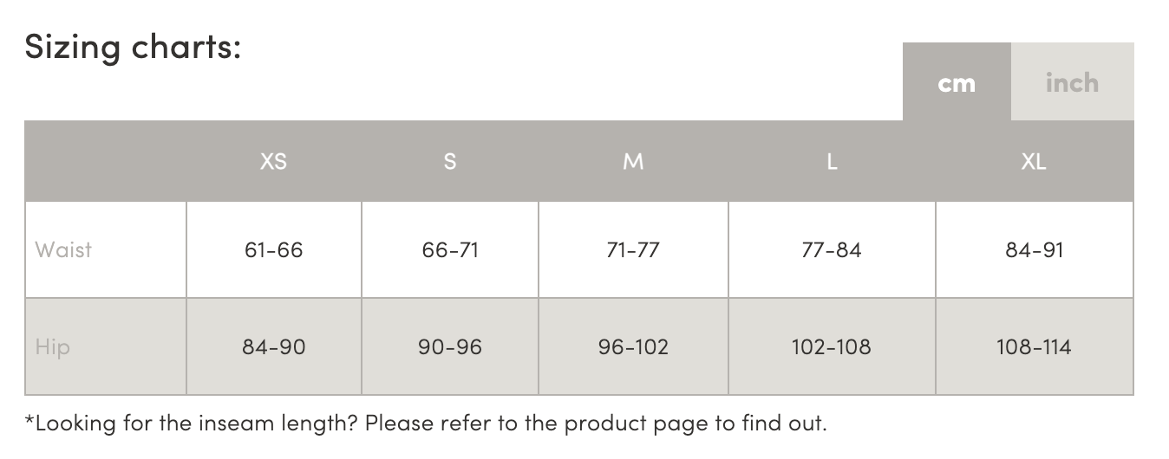Screen dimensions: 1169x459
Task: Click the Sizing charts heading
Action: point(133,46)
